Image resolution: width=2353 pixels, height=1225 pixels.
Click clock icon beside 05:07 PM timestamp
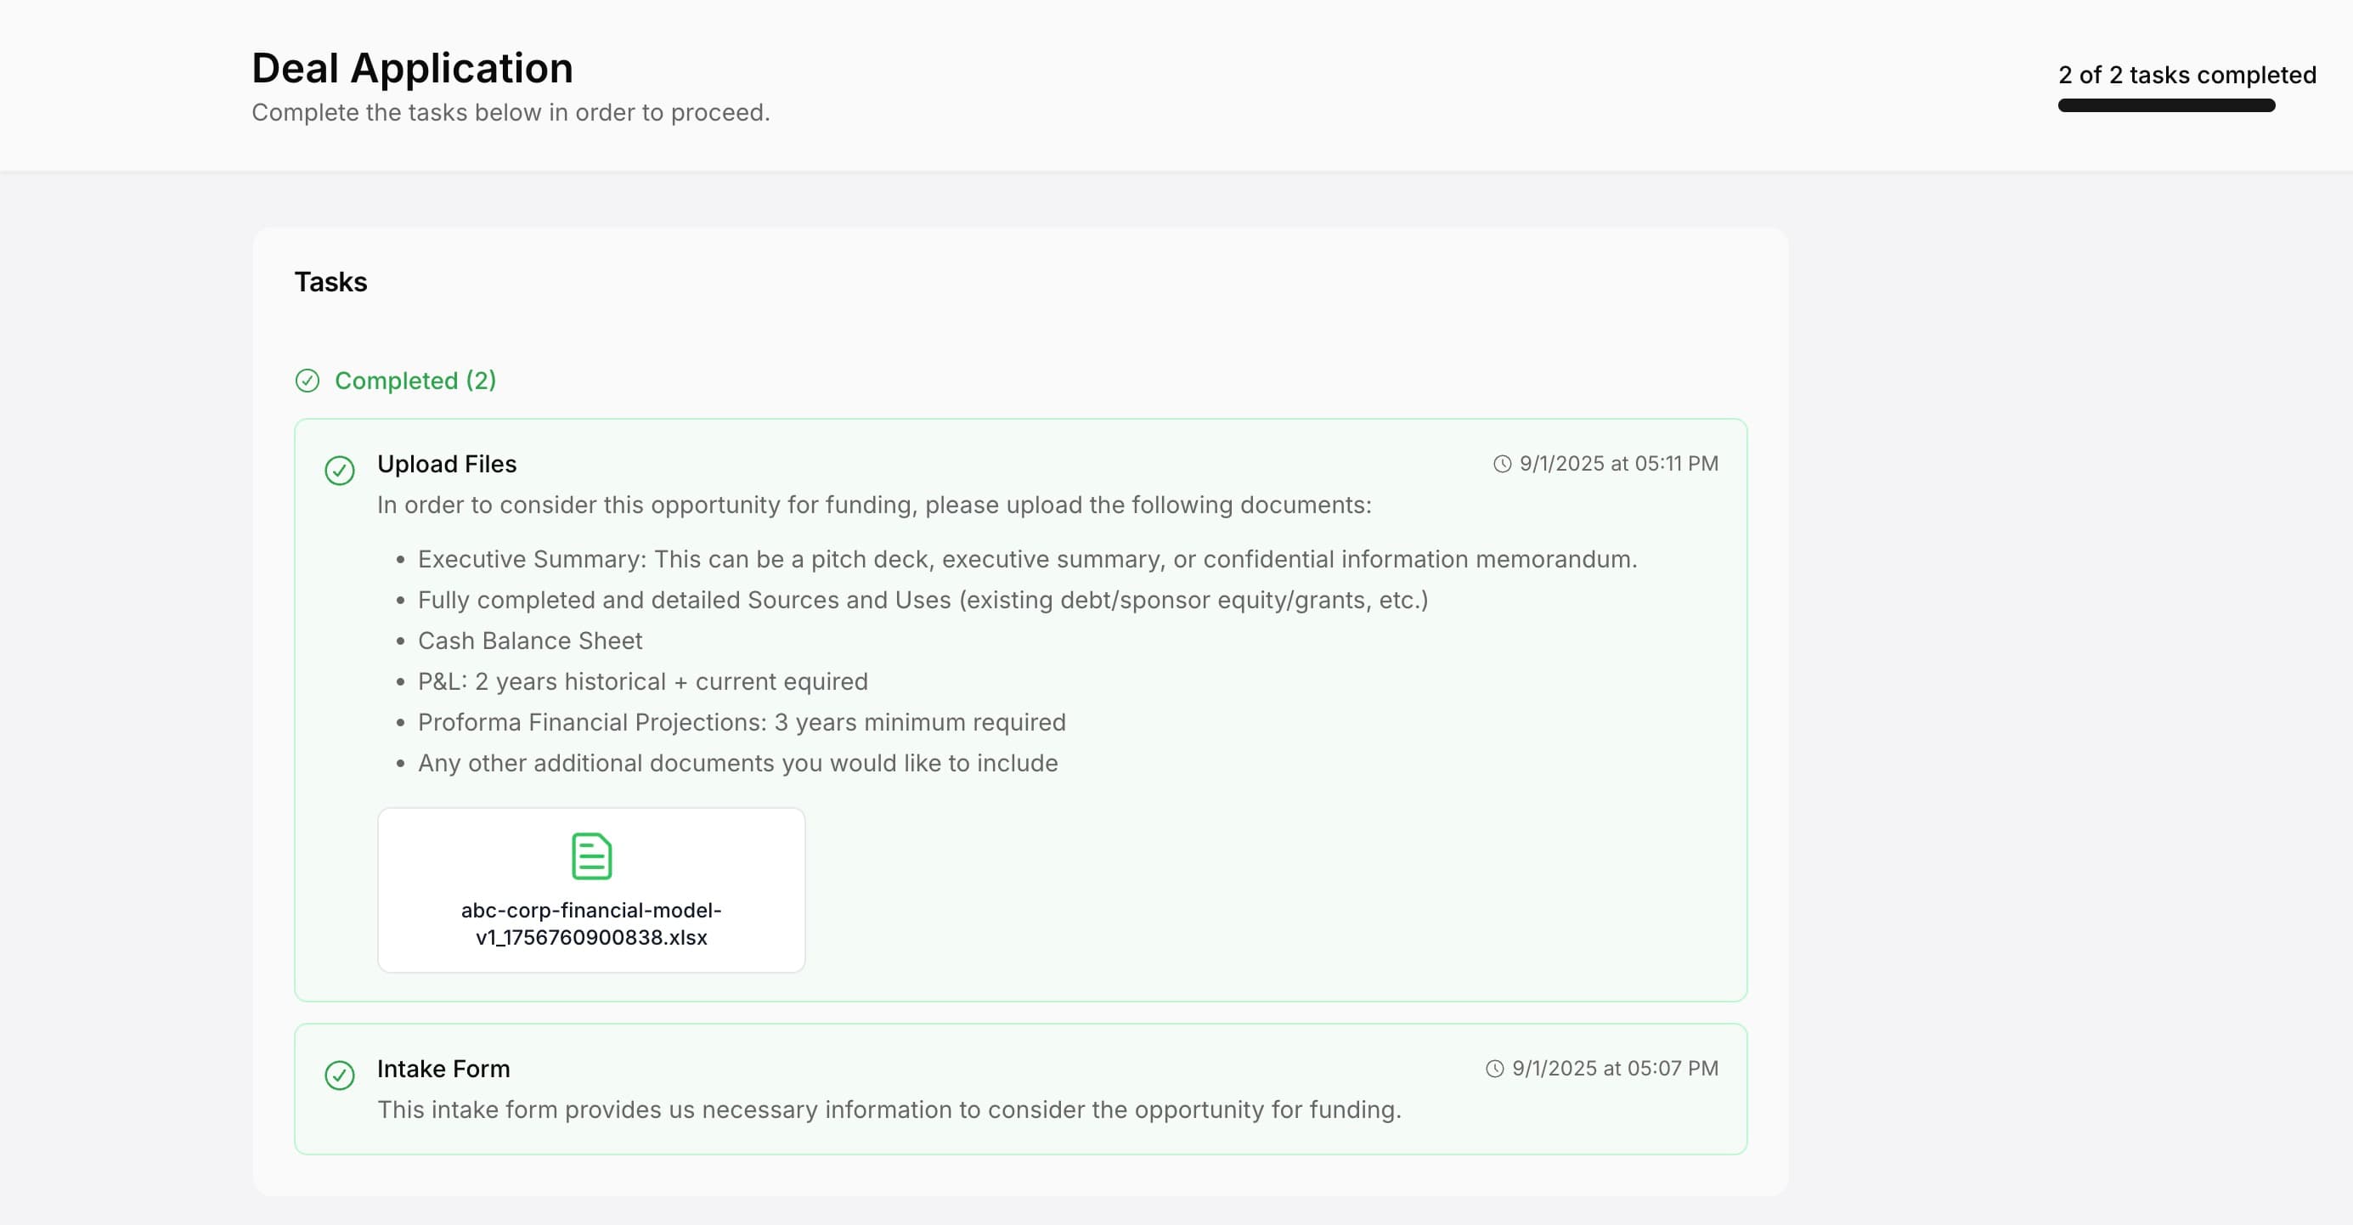[x=1494, y=1069]
